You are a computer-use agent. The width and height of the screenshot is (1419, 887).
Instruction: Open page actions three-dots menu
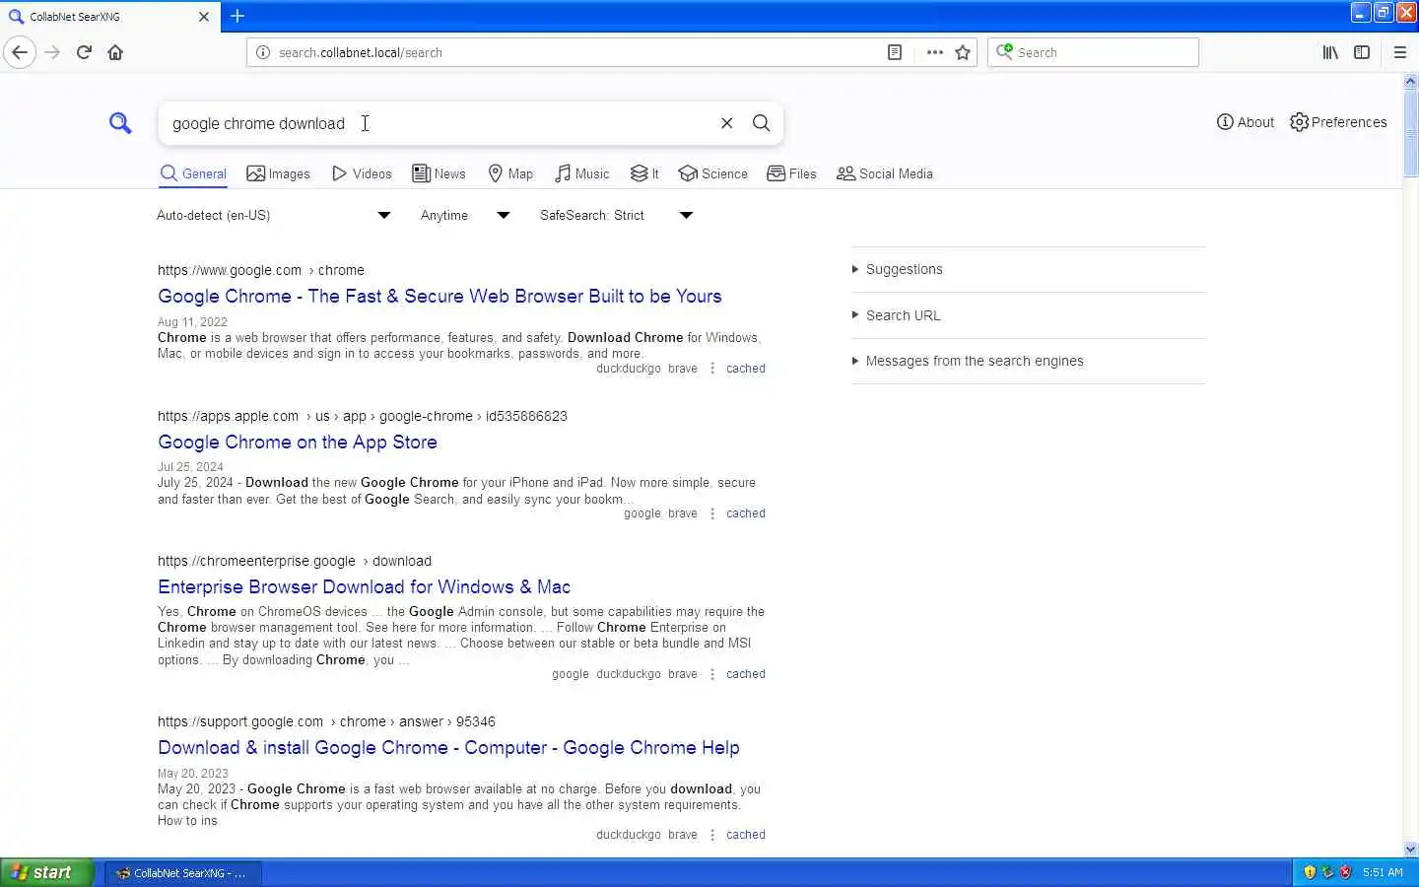pos(934,52)
